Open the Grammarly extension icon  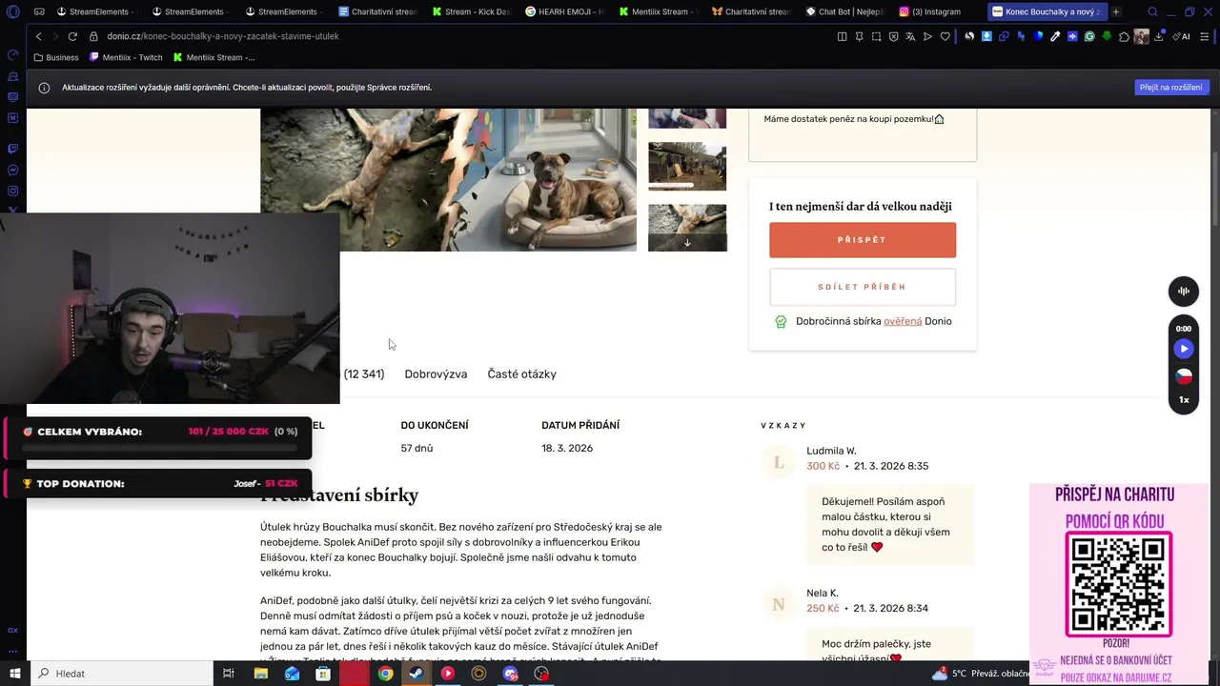pyautogui.click(x=1089, y=36)
